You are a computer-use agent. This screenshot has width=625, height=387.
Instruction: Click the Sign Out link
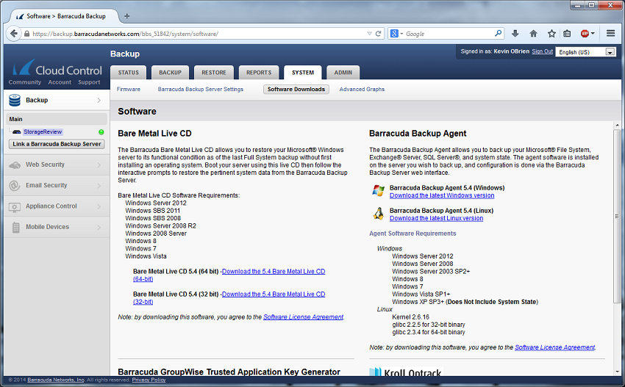click(x=542, y=51)
